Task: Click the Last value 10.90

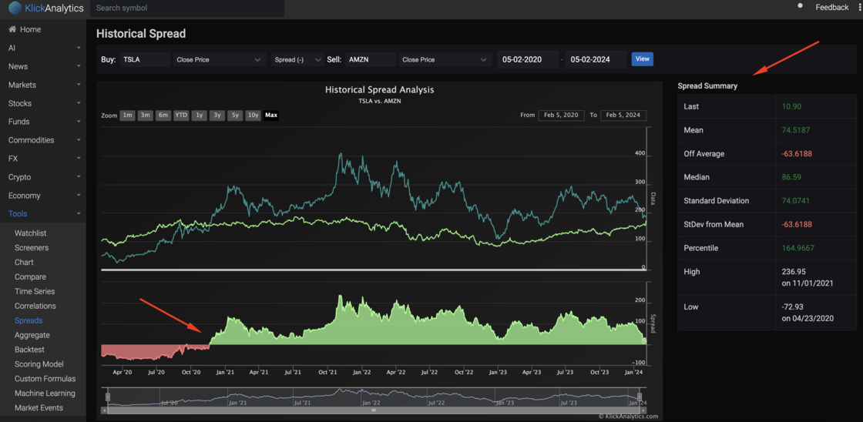Action: coord(791,106)
